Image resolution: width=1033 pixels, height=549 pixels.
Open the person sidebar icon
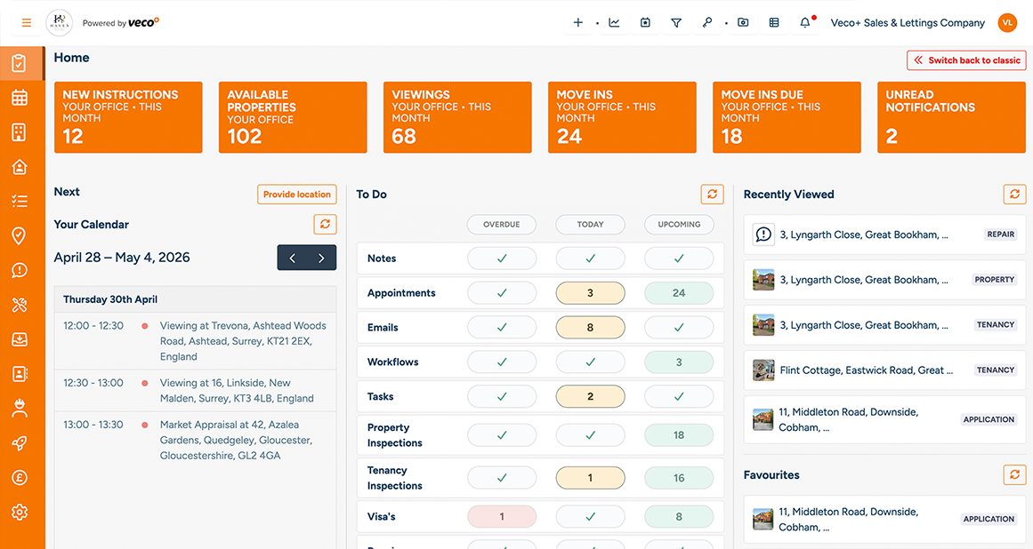pyautogui.click(x=19, y=409)
